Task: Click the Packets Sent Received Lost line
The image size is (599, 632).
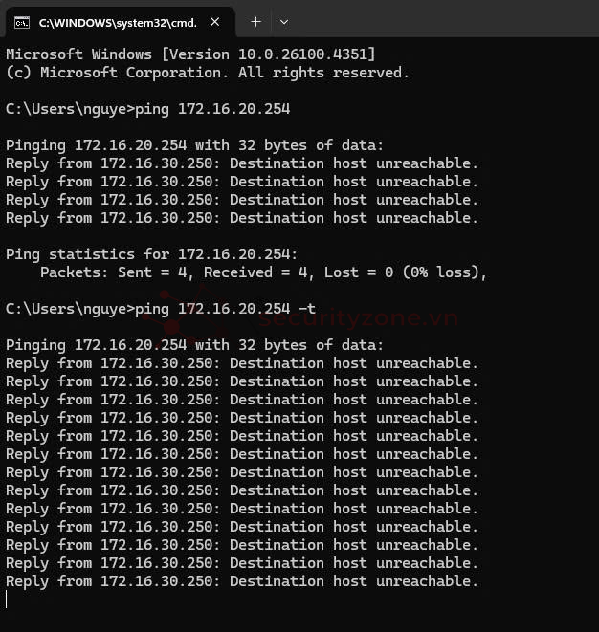Action: point(263,272)
